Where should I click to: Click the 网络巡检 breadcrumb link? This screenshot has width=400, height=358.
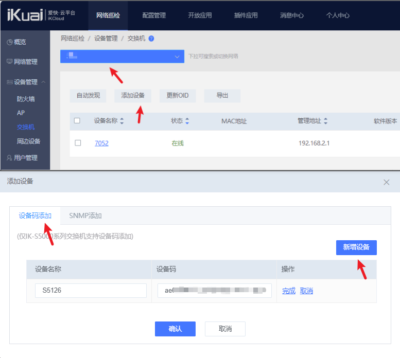(x=73, y=39)
